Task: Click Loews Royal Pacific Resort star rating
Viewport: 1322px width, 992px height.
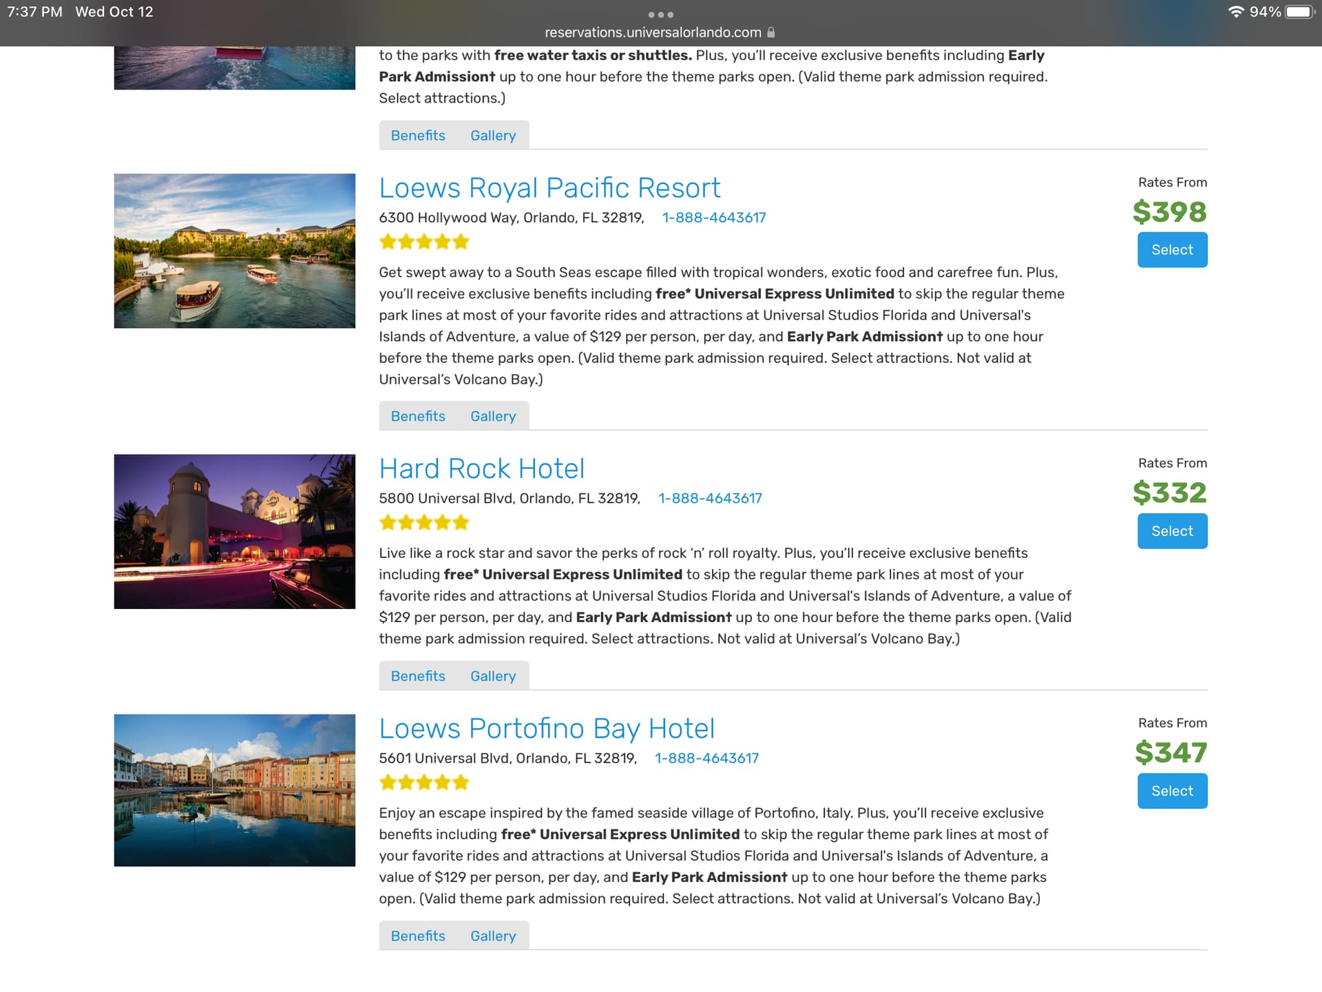Action: pos(423,242)
